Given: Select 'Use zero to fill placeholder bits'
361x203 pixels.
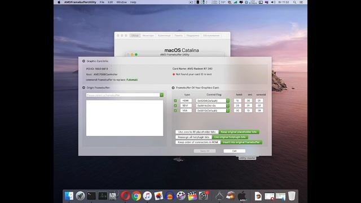Looking at the screenshot, I should point(197,132).
